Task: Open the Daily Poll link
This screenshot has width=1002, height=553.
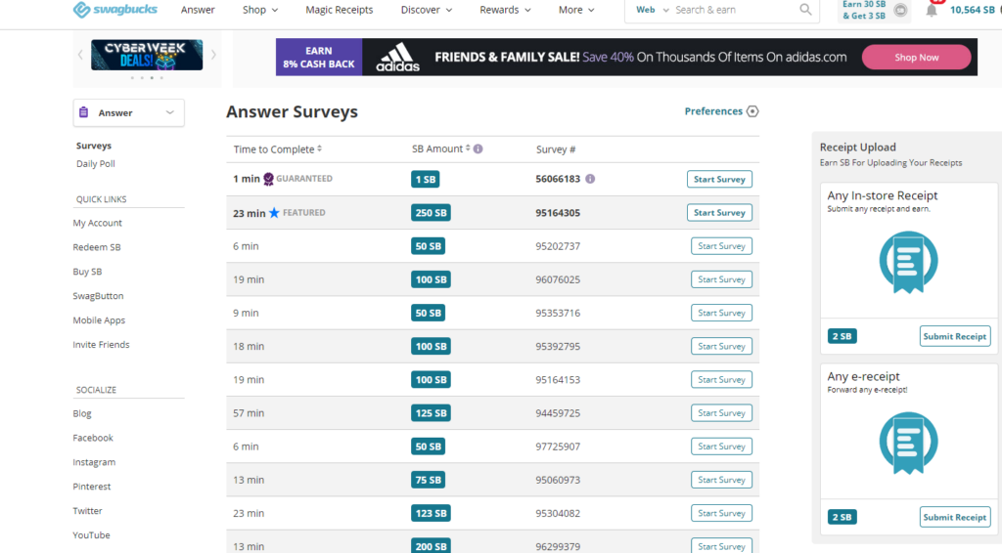Action: tap(96, 164)
